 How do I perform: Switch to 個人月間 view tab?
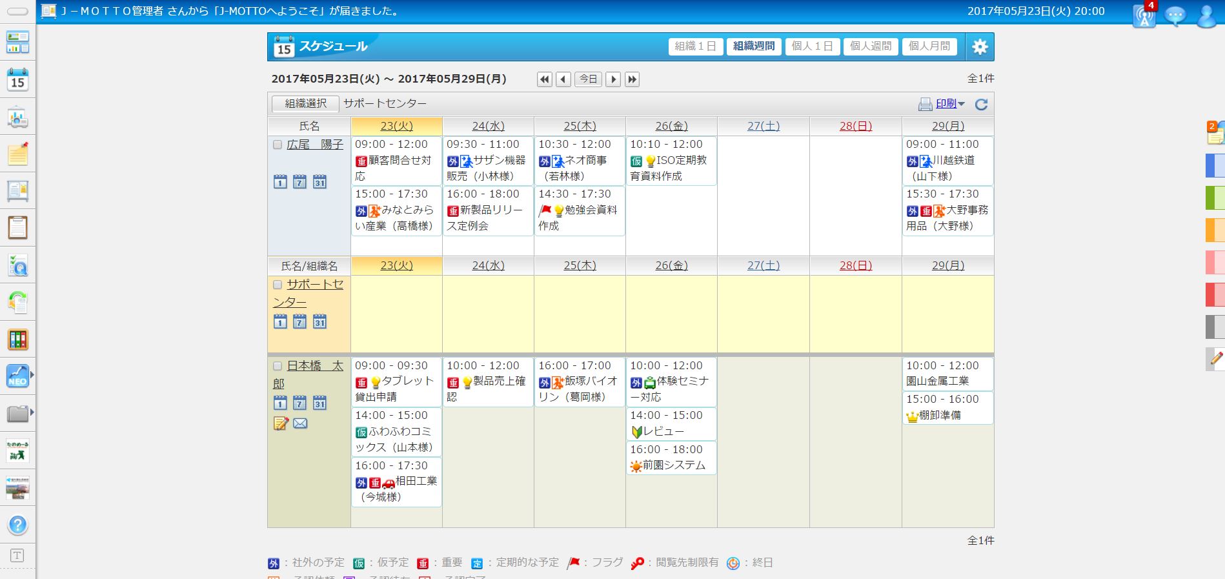pos(929,46)
